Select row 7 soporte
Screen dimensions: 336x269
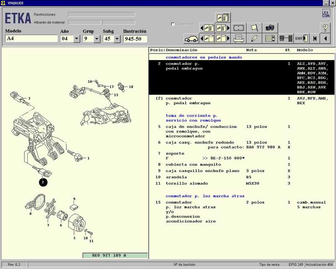[x=241, y=156]
